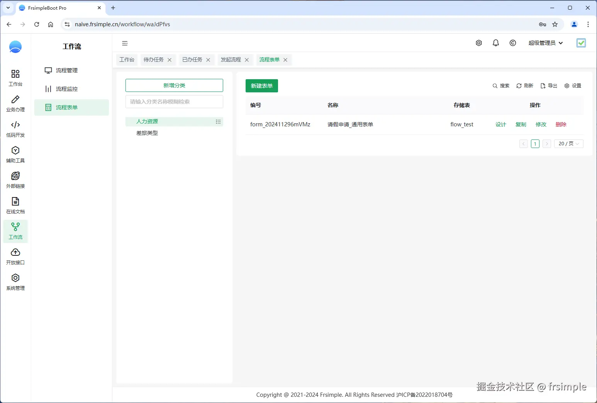Viewport: 597px width, 403px height.
Task: Open the 超级管理员 user dropdown
Action: click(x=546, y=43)
